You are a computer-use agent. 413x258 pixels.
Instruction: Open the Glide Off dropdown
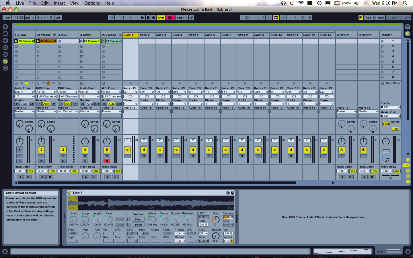(204, 233)
